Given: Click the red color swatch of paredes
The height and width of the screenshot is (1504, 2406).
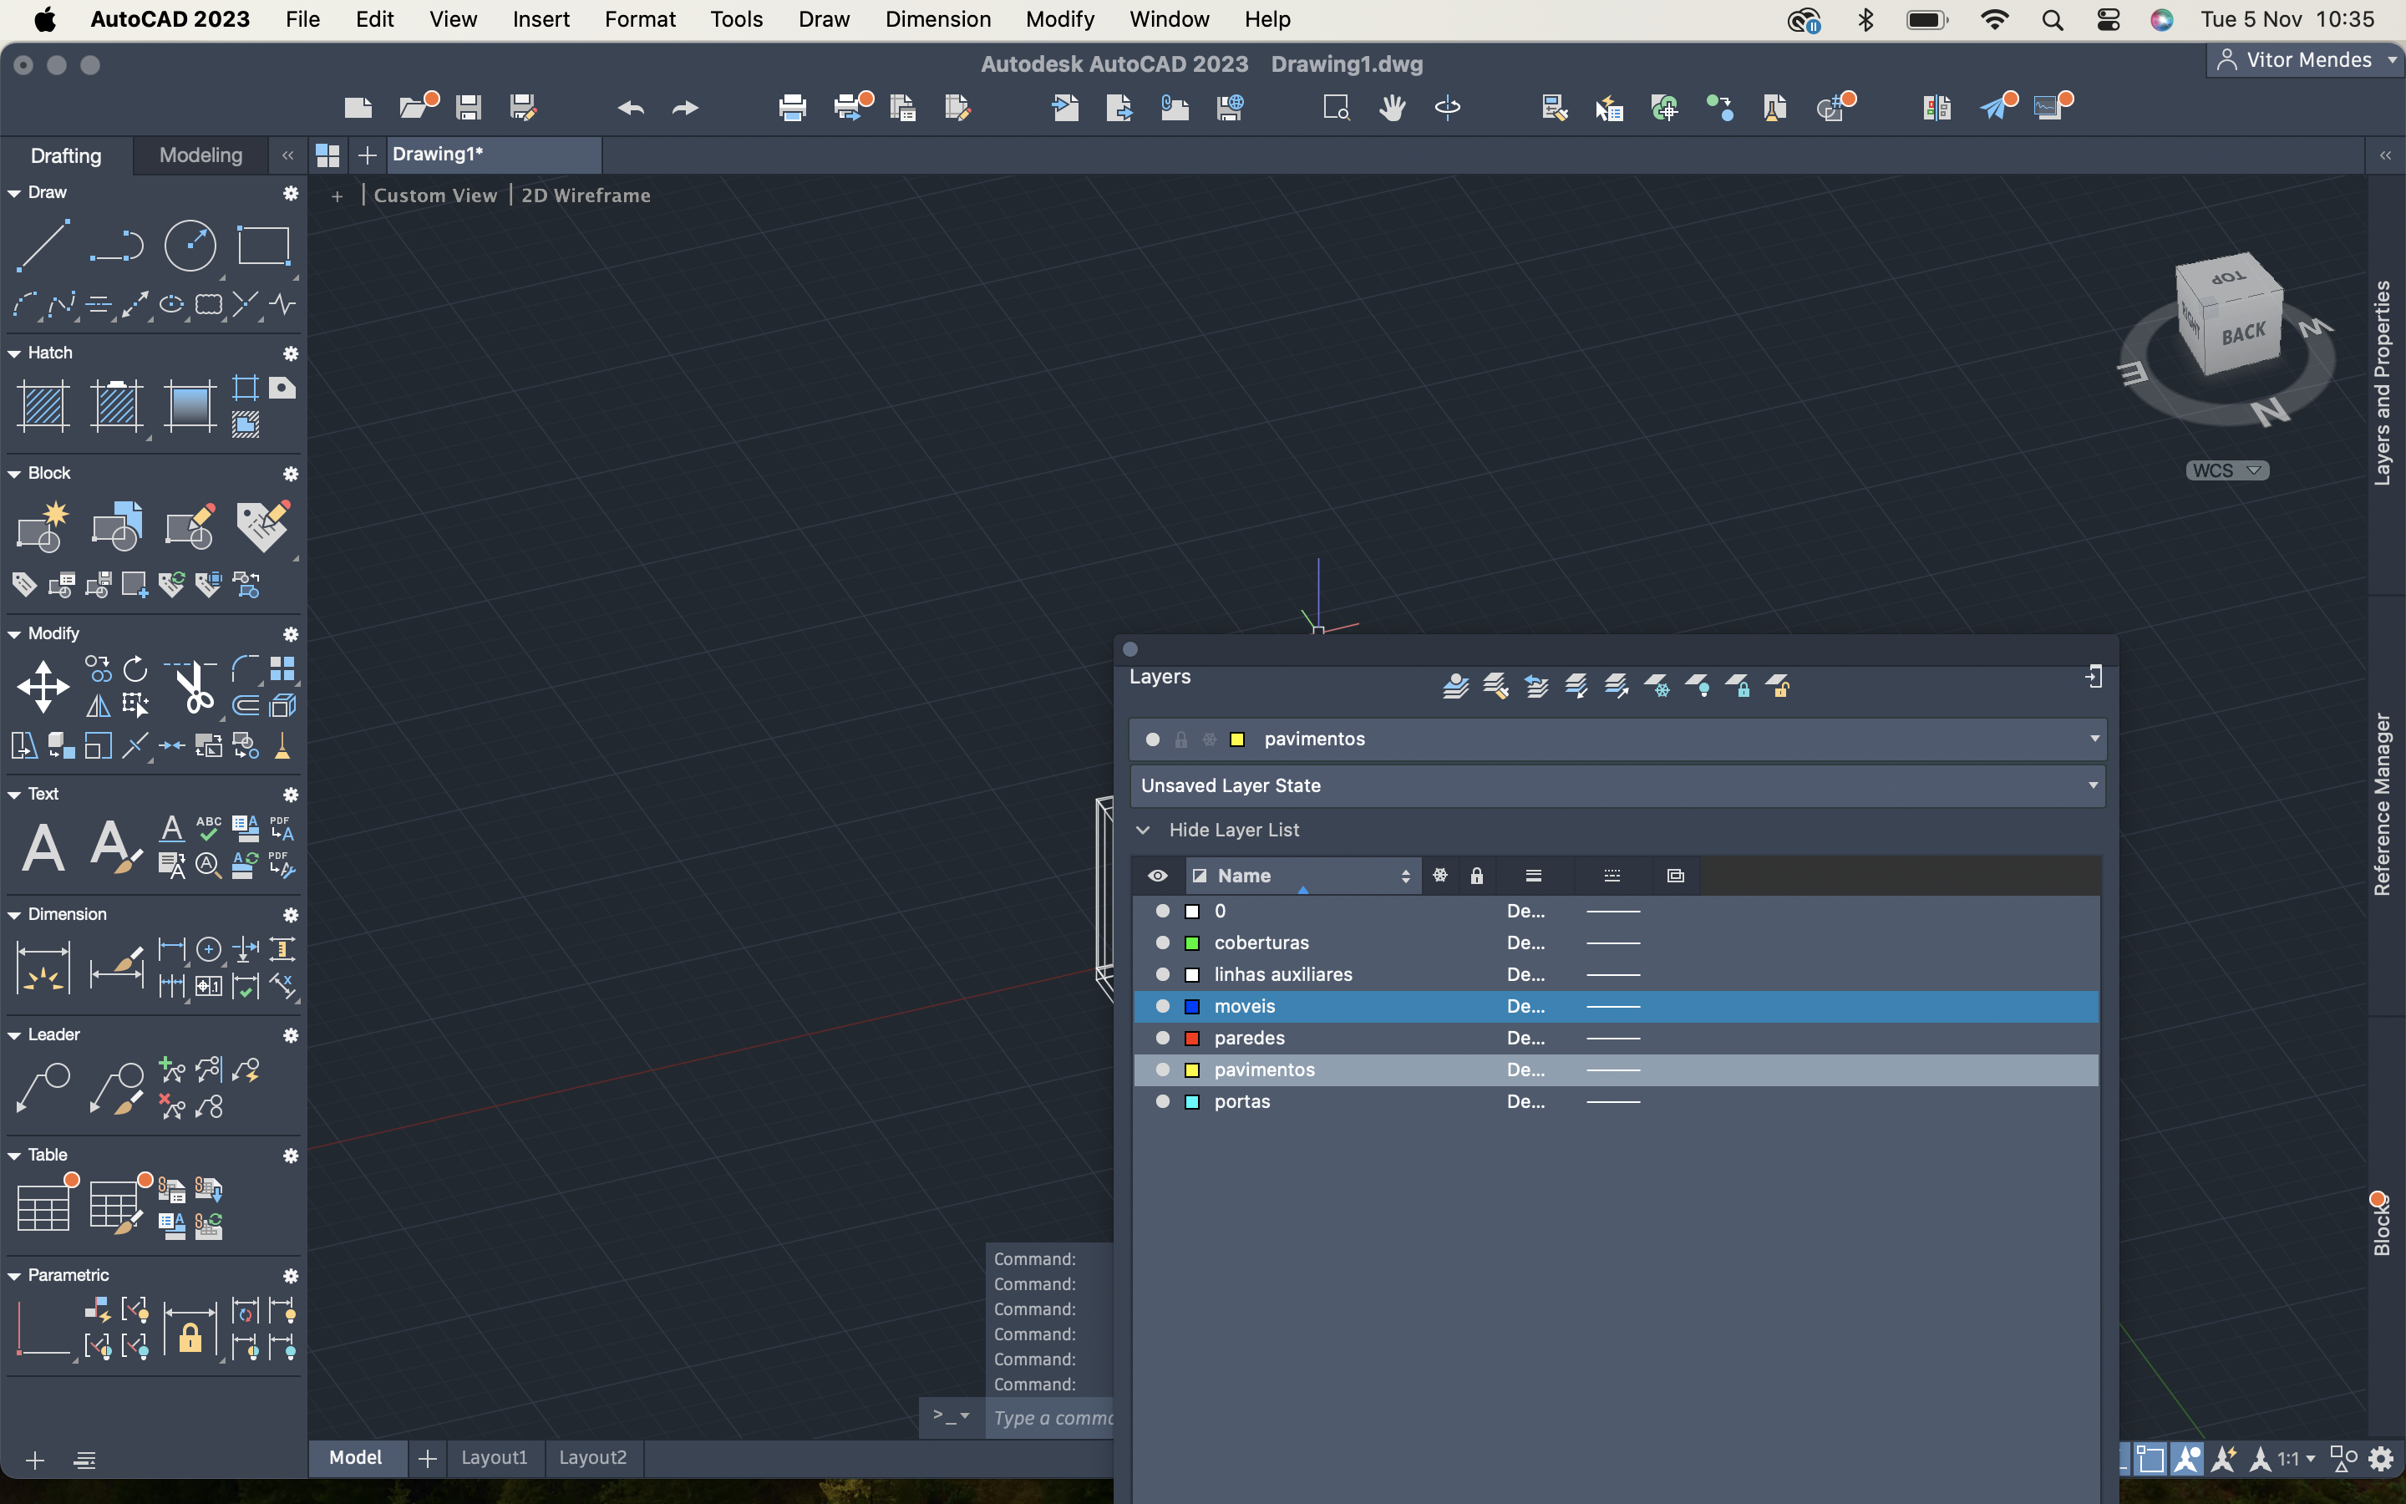Looking at the screenshot, I should tap(1192, 1039).
